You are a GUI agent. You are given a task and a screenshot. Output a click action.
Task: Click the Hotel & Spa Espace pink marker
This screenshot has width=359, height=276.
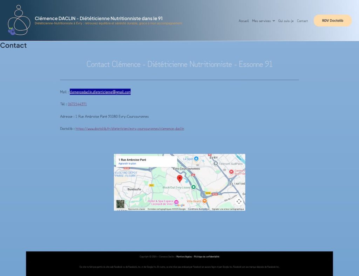point(176,202)
